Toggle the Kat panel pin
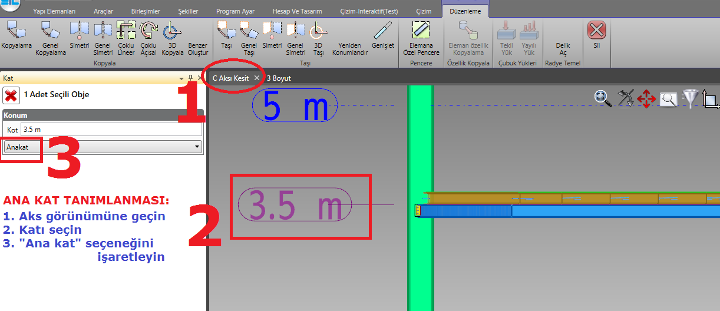The width and height of the screenshot is (720, 311). click(x=190, y=78)
